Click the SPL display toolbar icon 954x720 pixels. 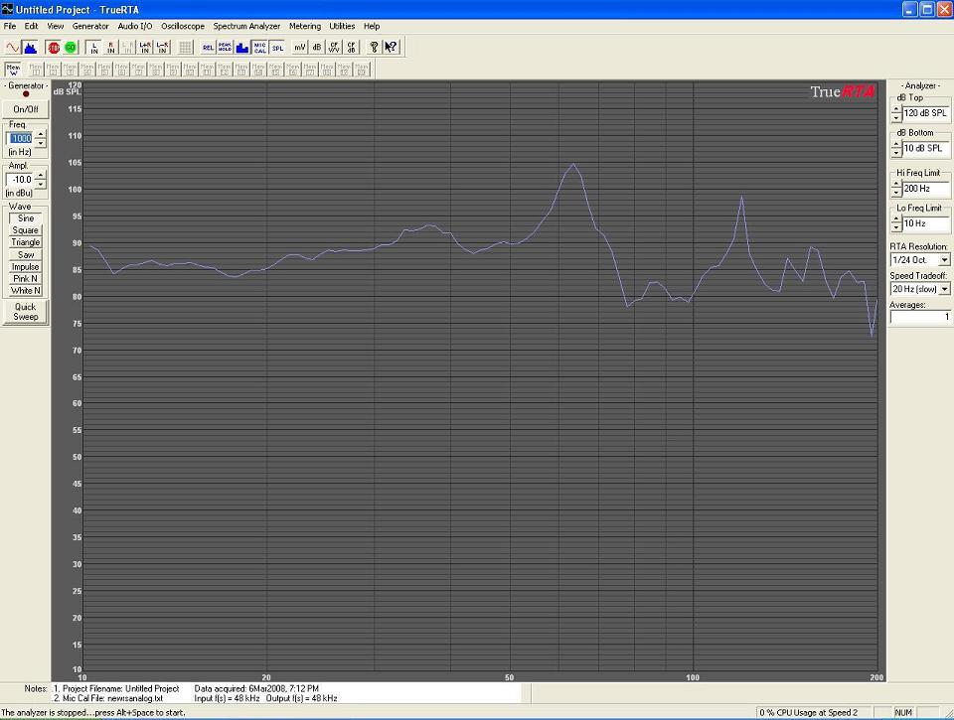click(277, 47)
